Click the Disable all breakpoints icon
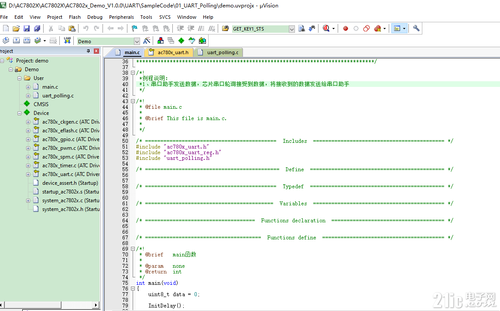 point(366,28)
